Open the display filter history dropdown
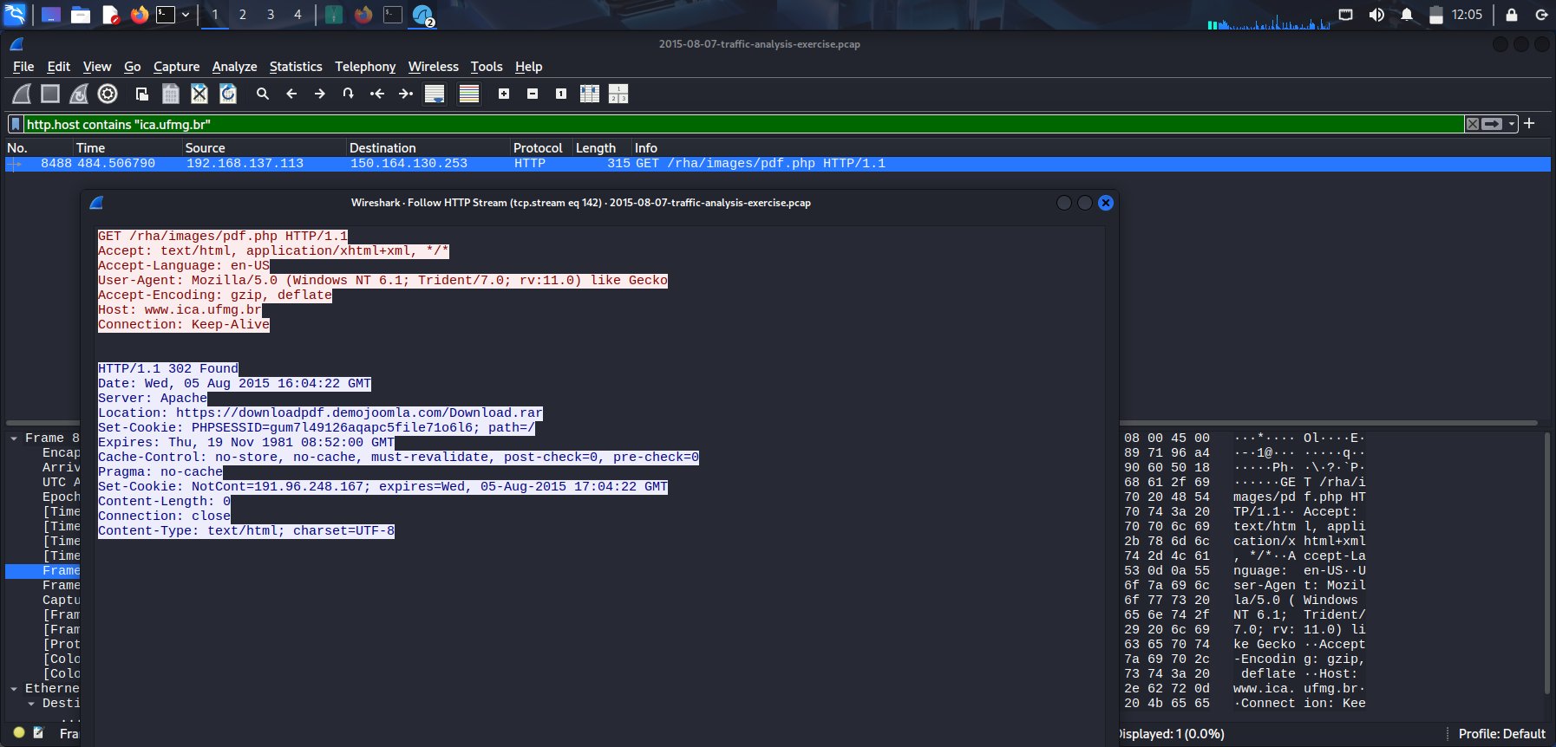The height and width of the screenshot is (747, 1556). pos(1512,124)
